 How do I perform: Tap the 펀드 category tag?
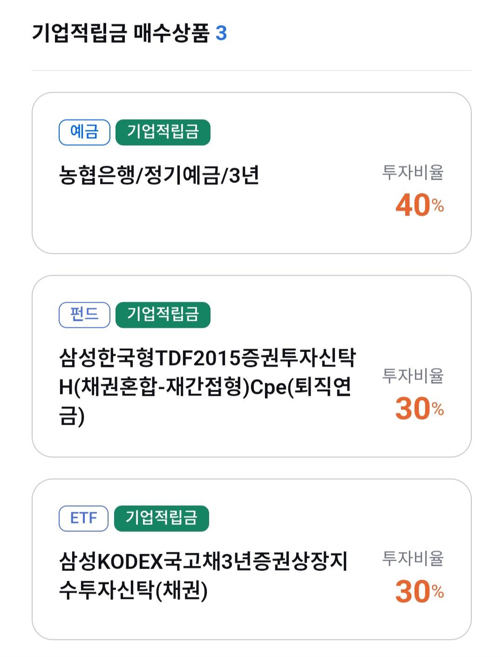pyautogui.click(x=84, y=315)
